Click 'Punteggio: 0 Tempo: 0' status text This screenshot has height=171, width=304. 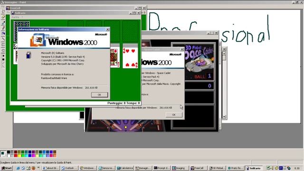[x=123, y=103]
